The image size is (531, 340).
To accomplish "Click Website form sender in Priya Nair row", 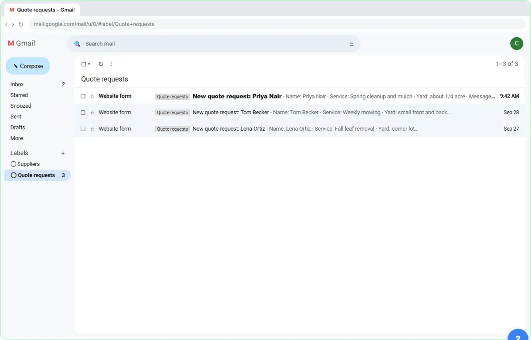I will [115, 96].
